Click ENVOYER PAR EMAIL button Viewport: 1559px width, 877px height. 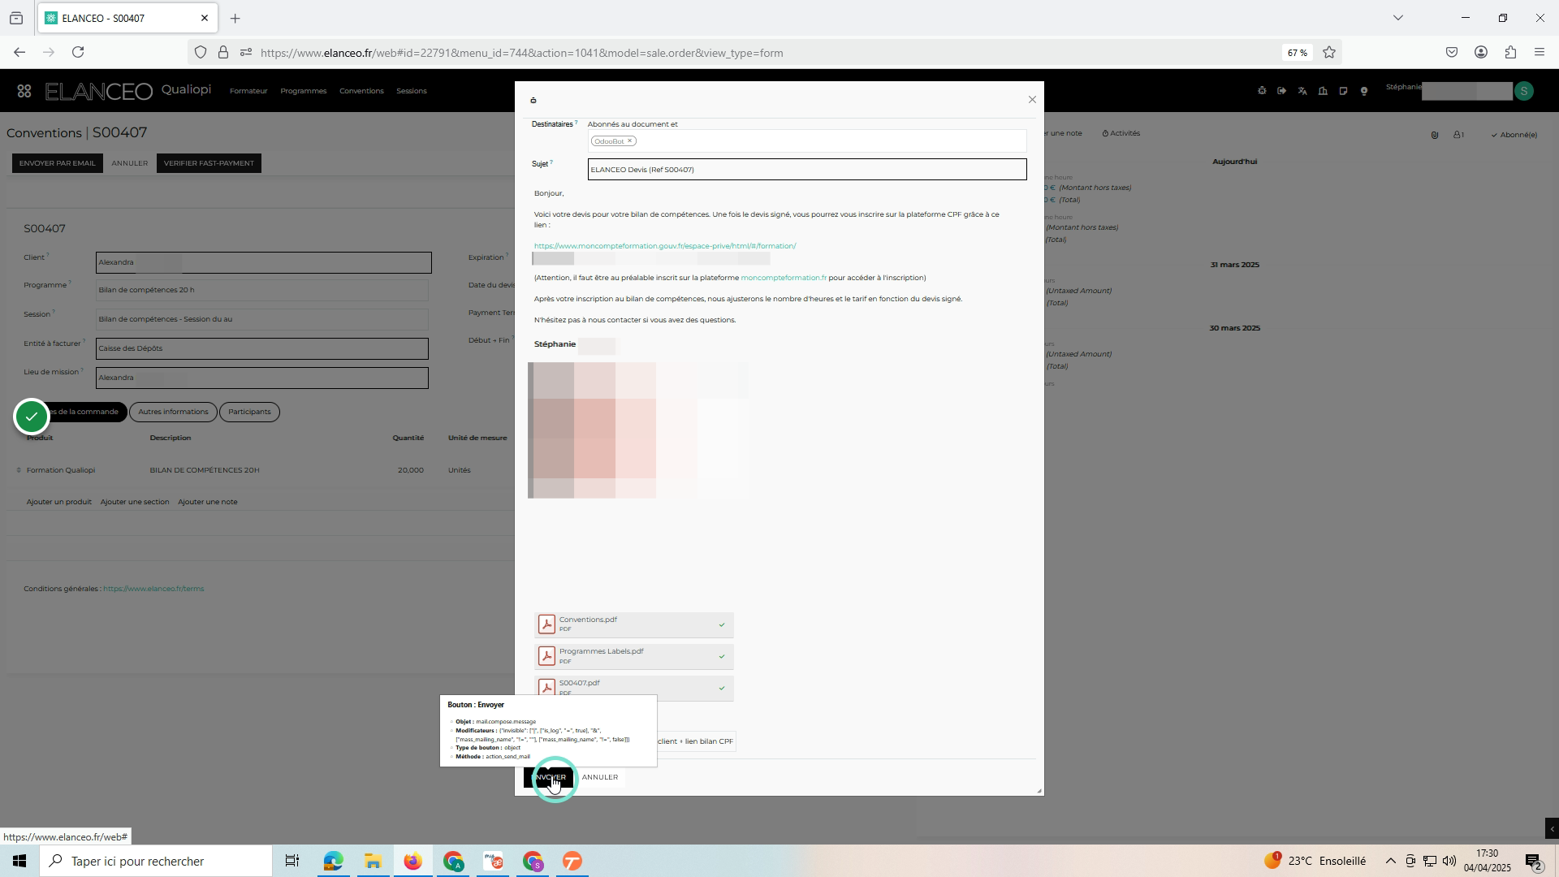(x=57, y=163)
